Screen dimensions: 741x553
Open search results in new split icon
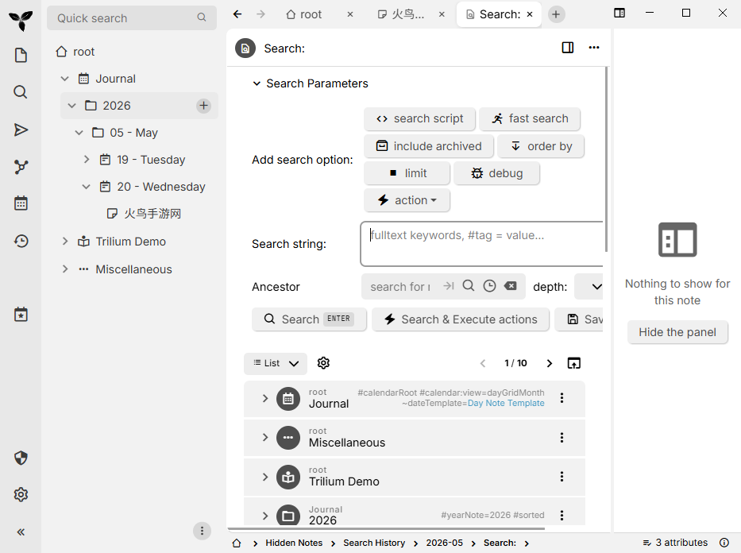click(x=573, y=363)
